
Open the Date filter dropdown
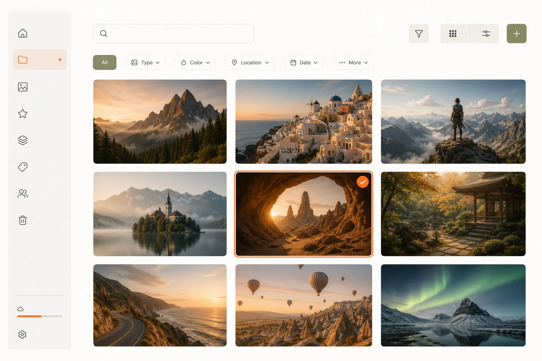[x=304, y=62]
